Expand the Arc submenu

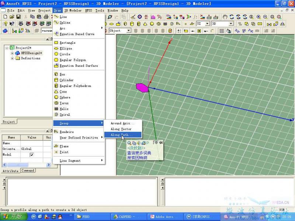79,28
